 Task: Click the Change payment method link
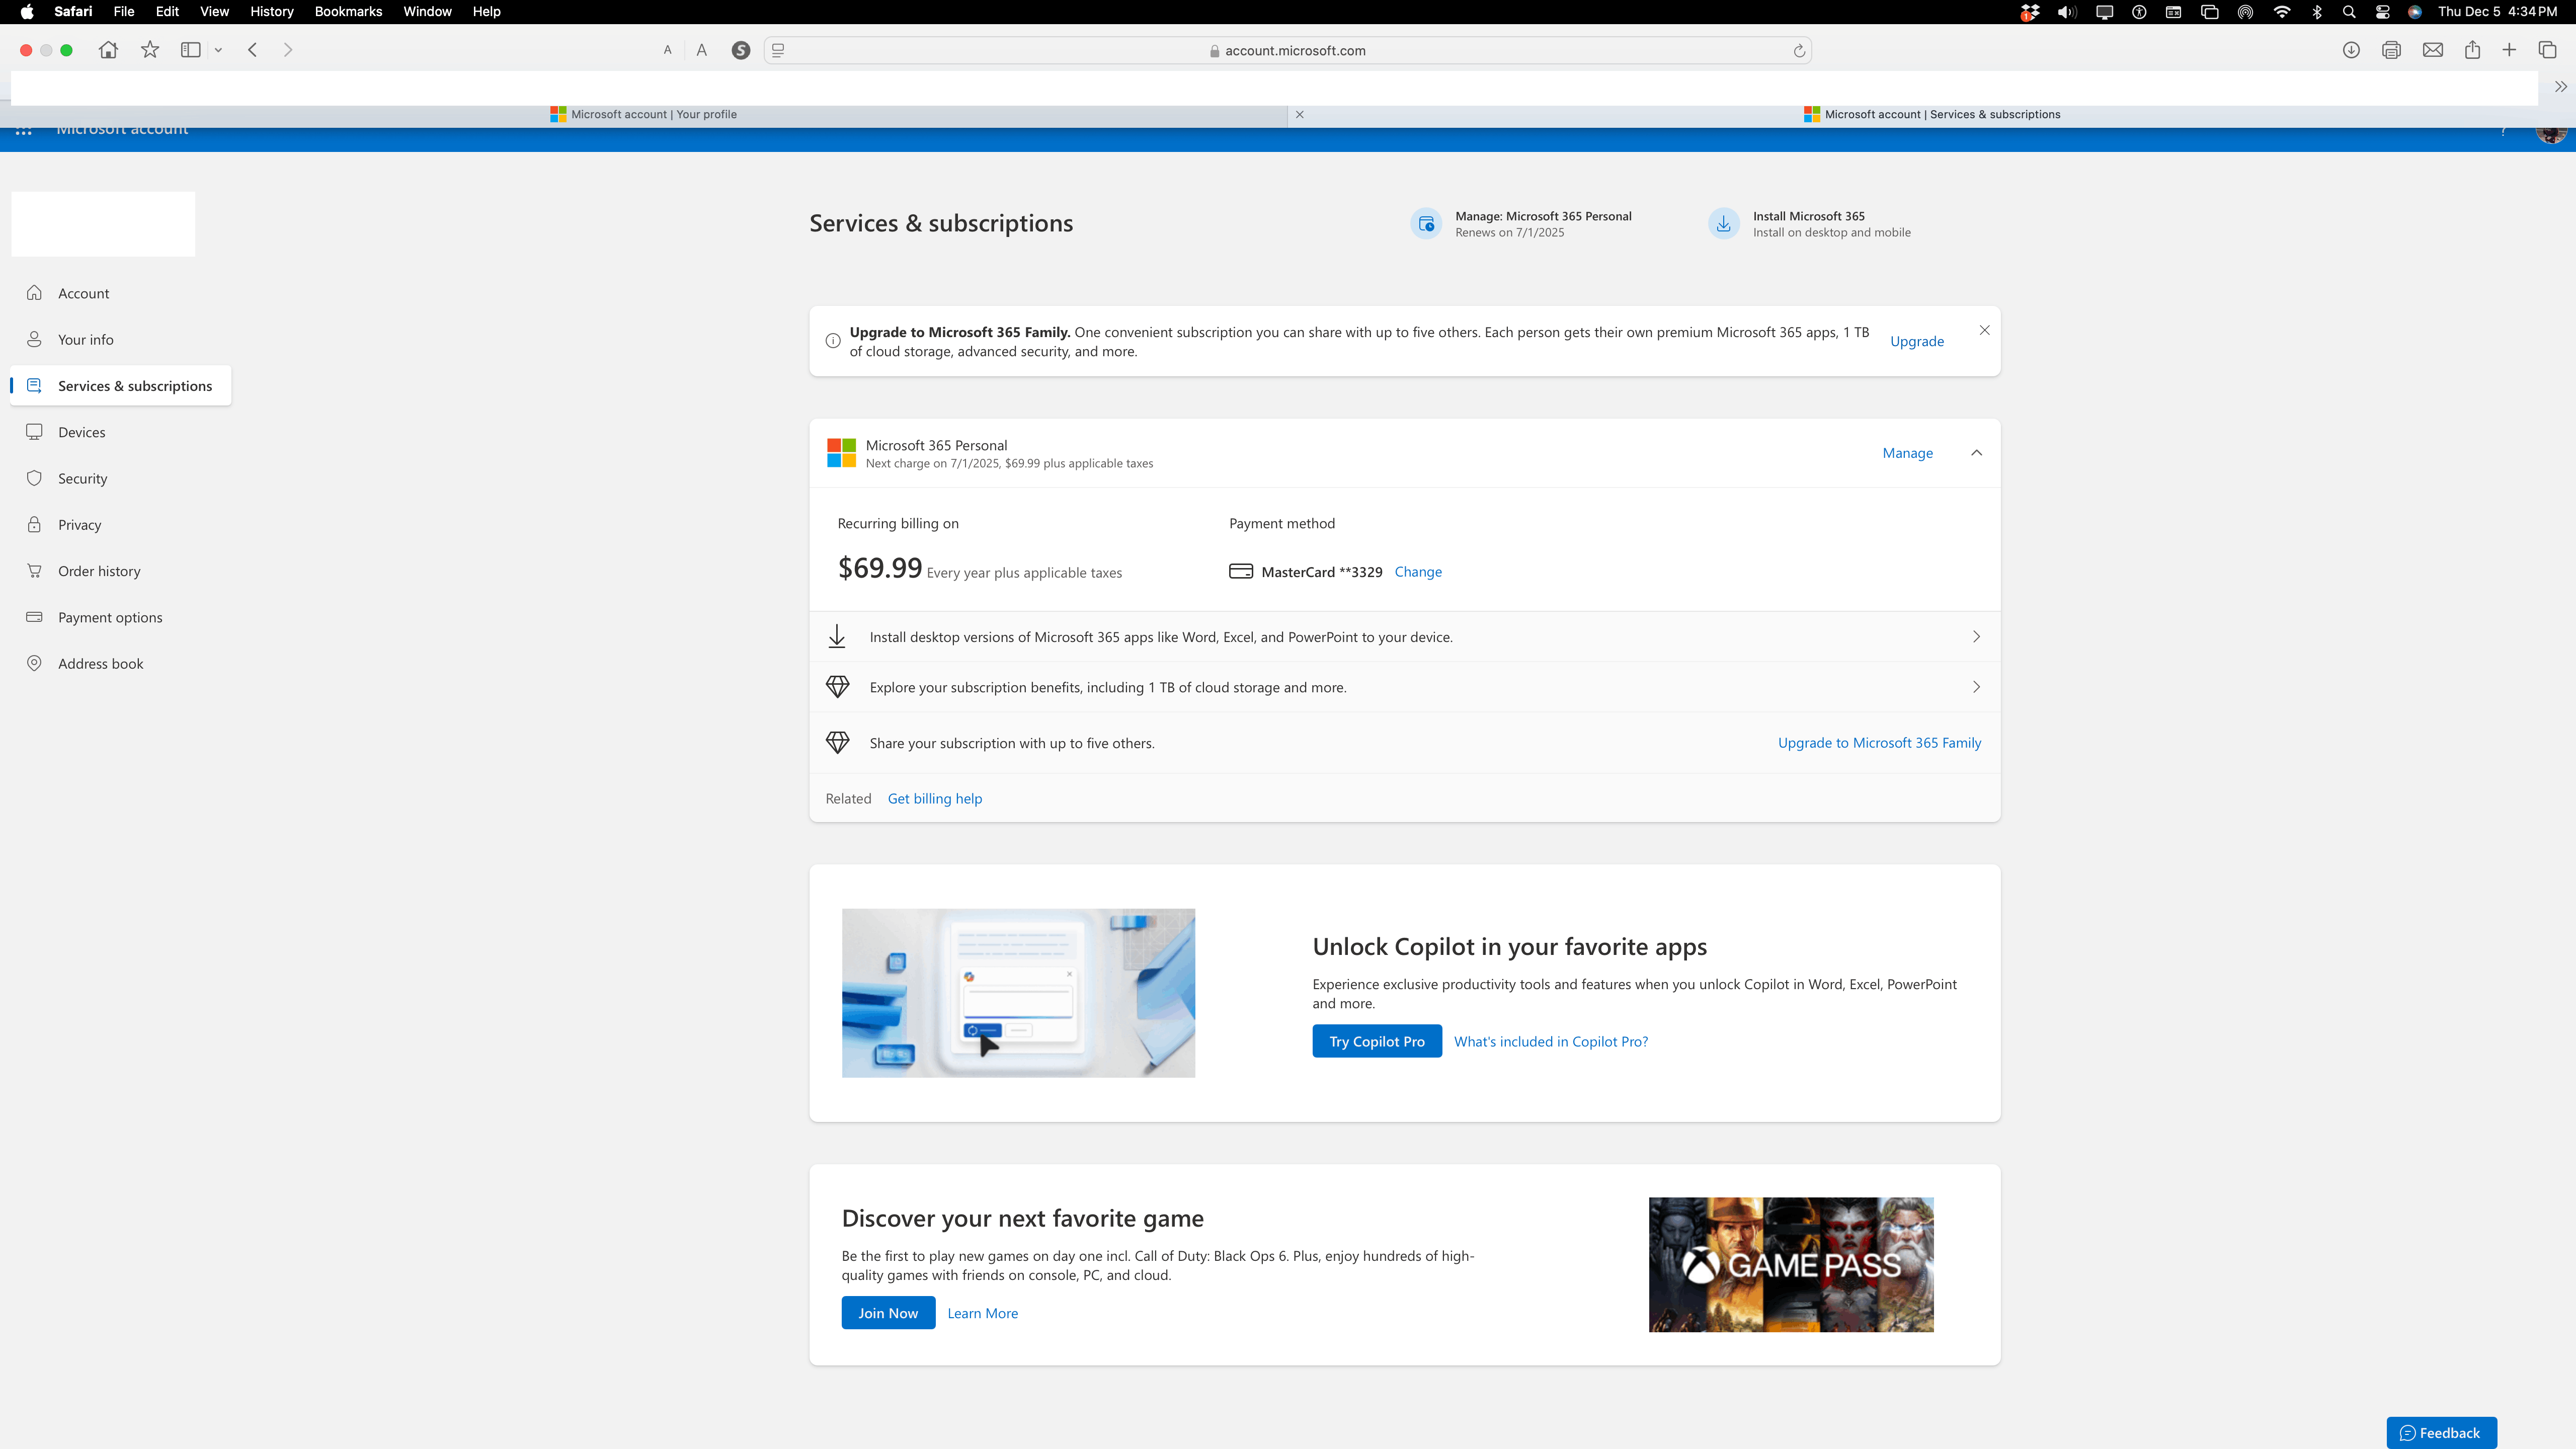pyautogui.click(x=1417, y=572)
